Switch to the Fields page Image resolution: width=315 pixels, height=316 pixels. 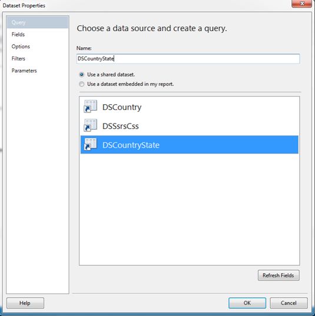[18, 35]
